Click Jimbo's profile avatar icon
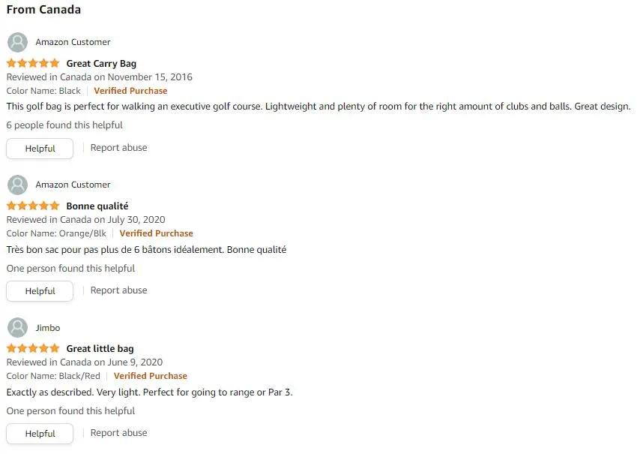 [x=17, y=328]
